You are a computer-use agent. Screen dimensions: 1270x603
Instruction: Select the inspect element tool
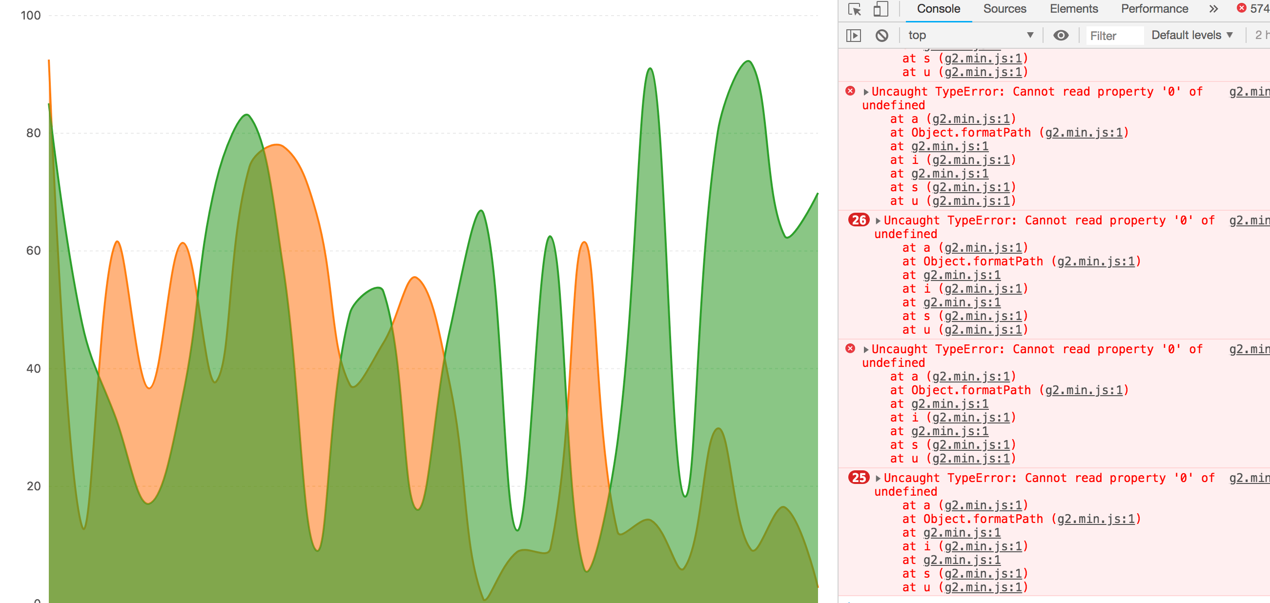(x=854, y=8)
